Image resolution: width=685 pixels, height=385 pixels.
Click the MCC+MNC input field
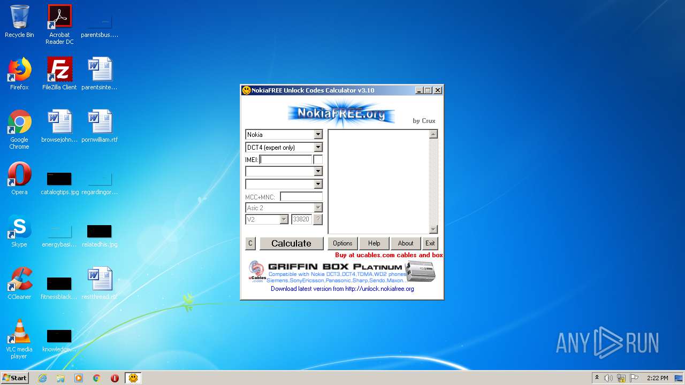coord(301,197)
